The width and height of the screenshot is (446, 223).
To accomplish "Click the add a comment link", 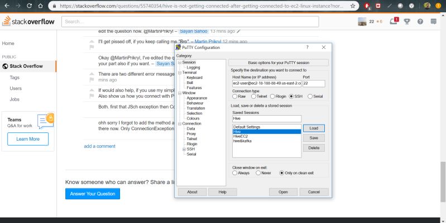I will click(99, 146).
